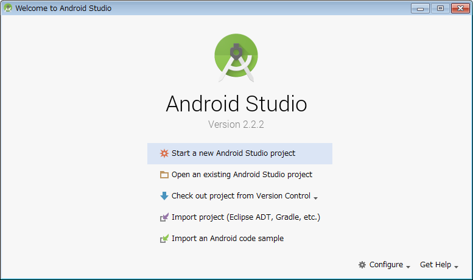Screen dimensions: 473x280
Task: Click the orange starburst new project icon
Action: coord(164,153)
